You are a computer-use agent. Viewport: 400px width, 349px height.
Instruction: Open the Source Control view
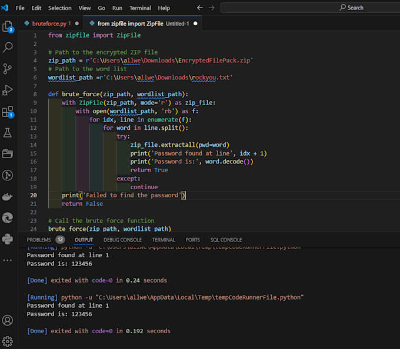8,69
